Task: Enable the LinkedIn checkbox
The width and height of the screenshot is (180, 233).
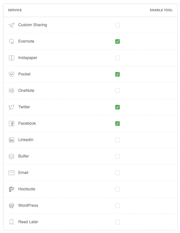Action: tap(118, 140)
